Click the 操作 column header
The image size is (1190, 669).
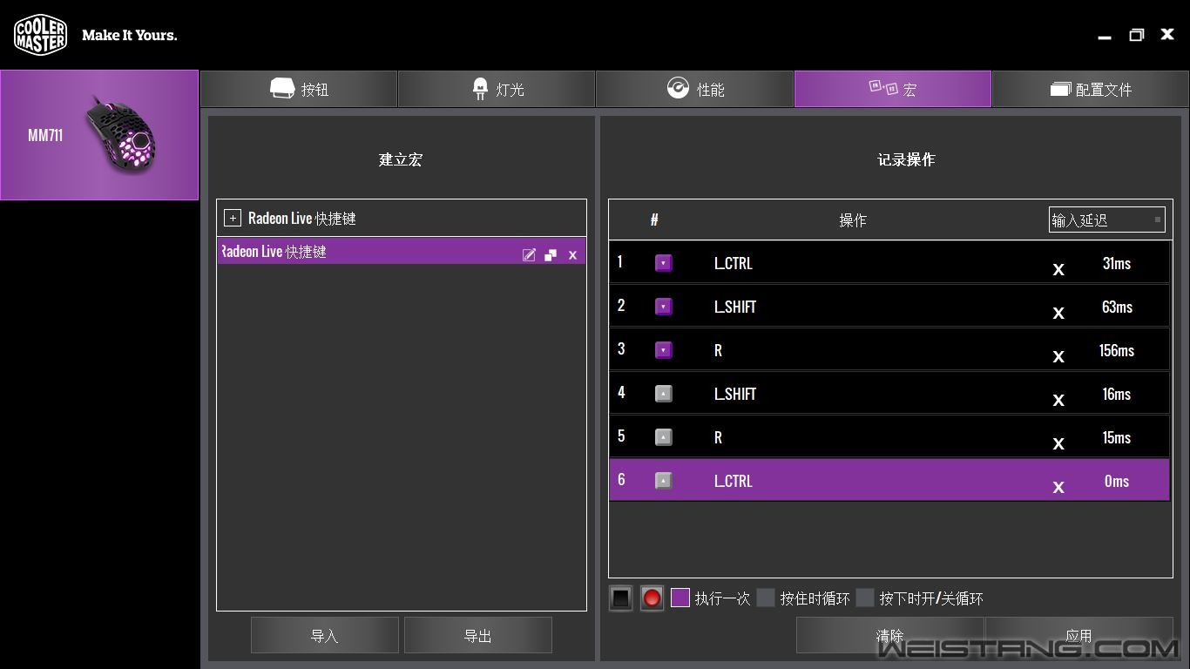(853, 220)
